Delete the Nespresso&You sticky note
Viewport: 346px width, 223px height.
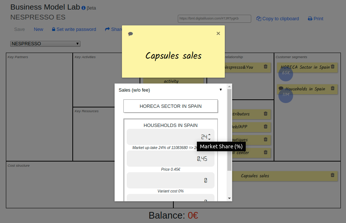click(x=266, y=66)
